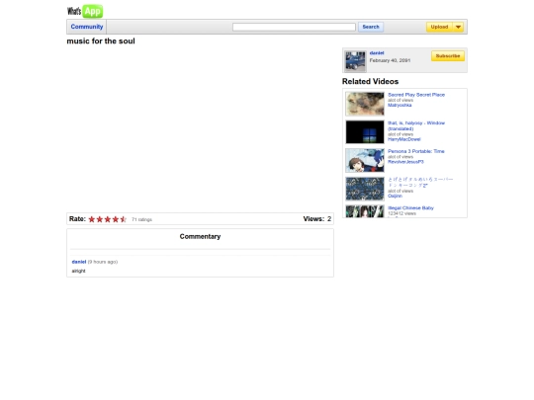Visit RevolverJesusP3's channel link
The width and height of the screenshot is (534, 400).
405,162
